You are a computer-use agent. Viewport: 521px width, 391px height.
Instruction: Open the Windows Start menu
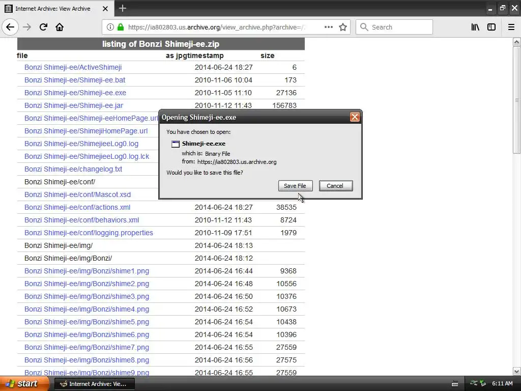tap(24, 384)
